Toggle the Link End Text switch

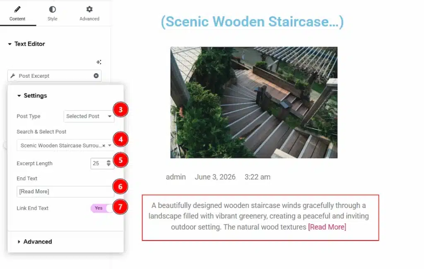click(x=102, y=208)
